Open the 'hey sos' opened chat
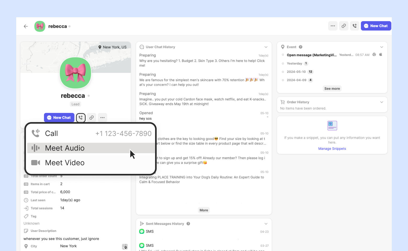The width and height of the screenshot is (408, 251). 204,116
